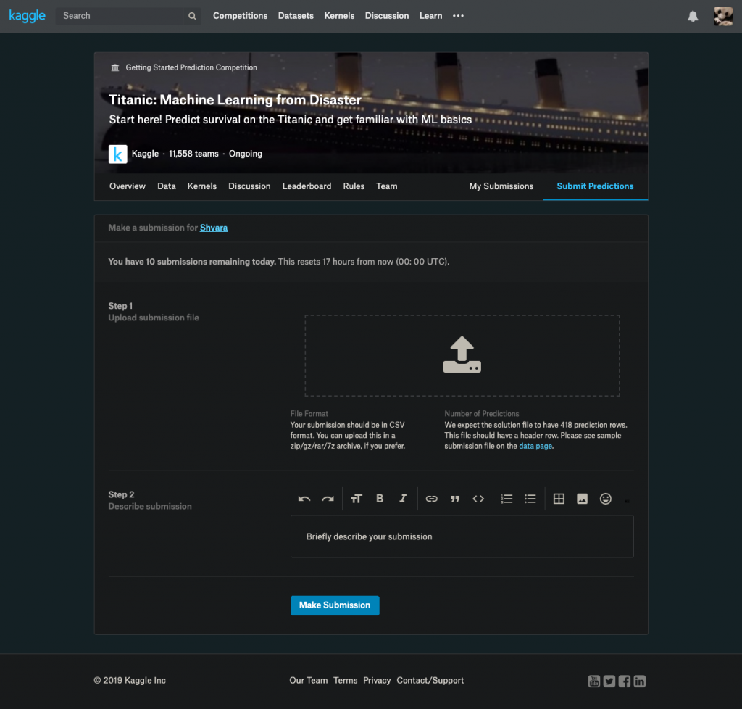
Task: Open Kaggle LinkedIn page
Action: [639, 681]
